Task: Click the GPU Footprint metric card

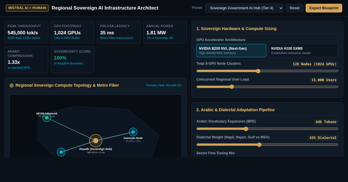Action: 72,32
